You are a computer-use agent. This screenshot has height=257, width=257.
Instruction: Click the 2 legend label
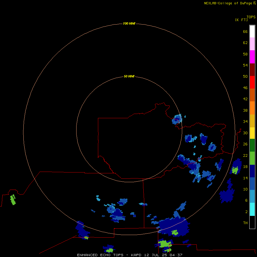point(246,212)
